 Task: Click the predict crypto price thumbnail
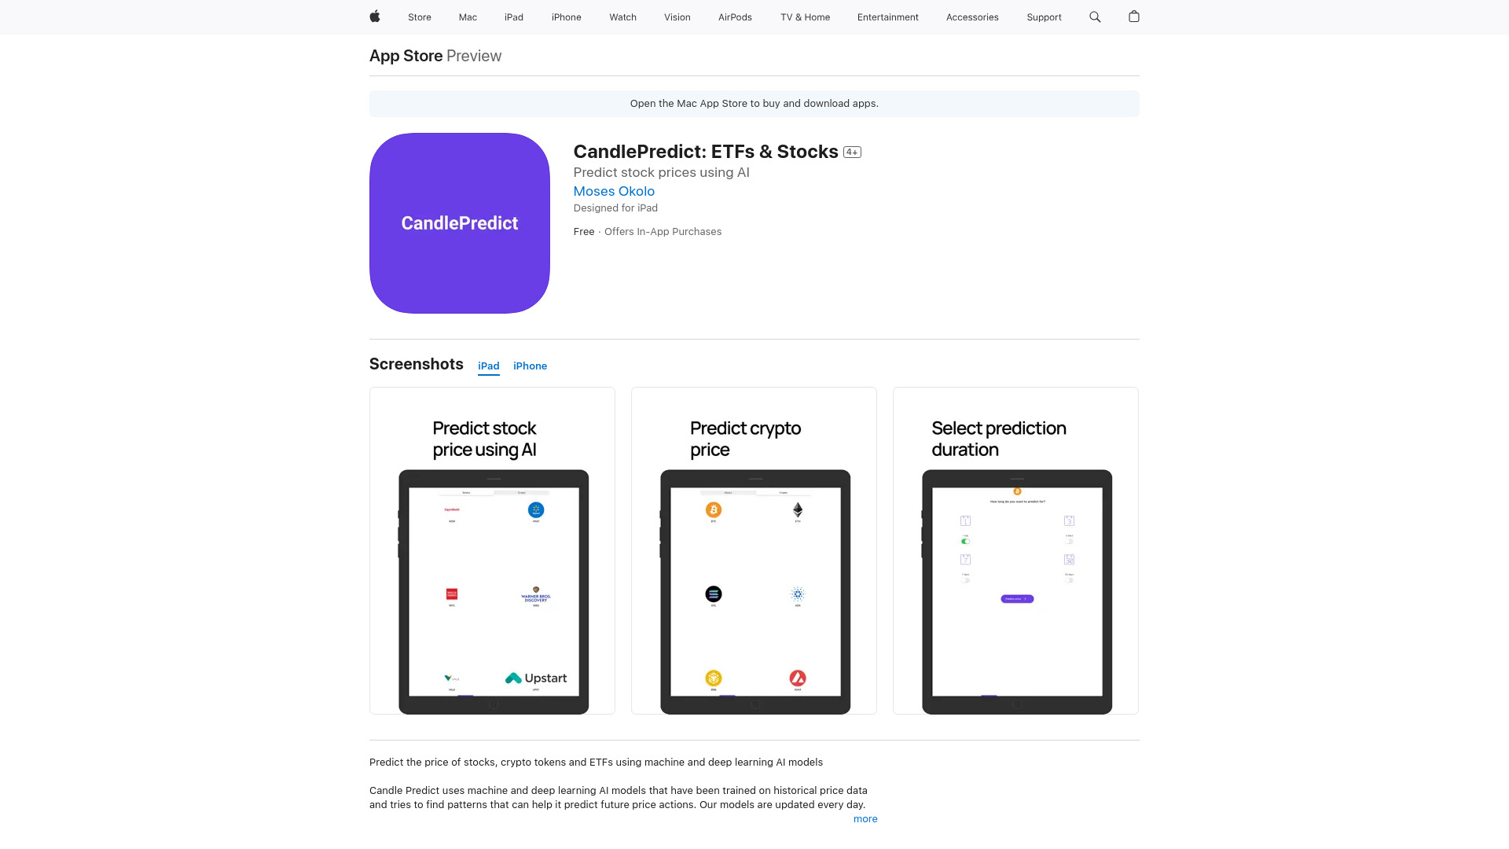[754, 549]
